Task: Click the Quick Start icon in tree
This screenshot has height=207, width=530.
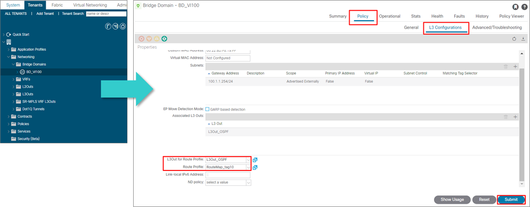Action: [9, 34]
